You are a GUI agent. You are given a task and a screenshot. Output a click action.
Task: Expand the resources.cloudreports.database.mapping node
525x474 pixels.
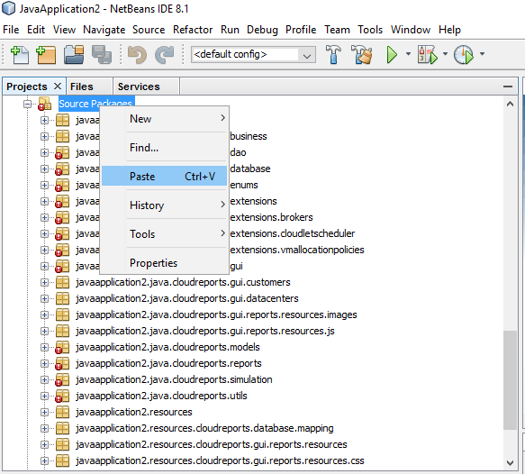pyautogui.click(x=44, y=428)
